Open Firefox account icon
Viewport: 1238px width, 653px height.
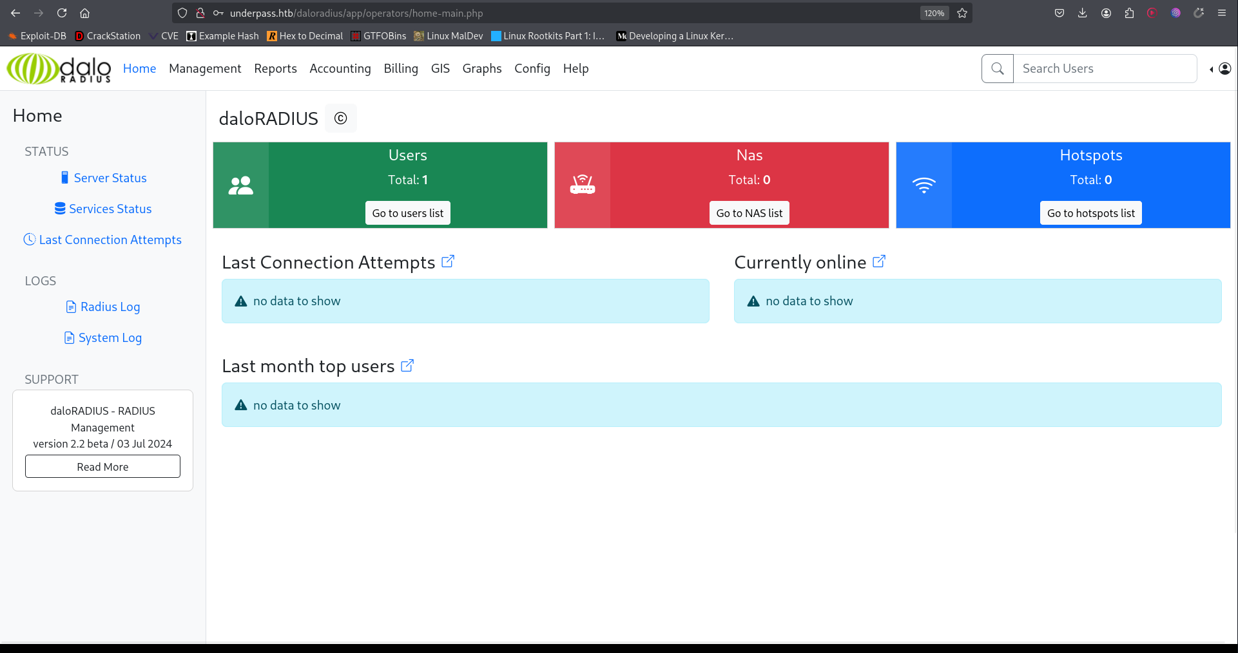coord(1106,13)
